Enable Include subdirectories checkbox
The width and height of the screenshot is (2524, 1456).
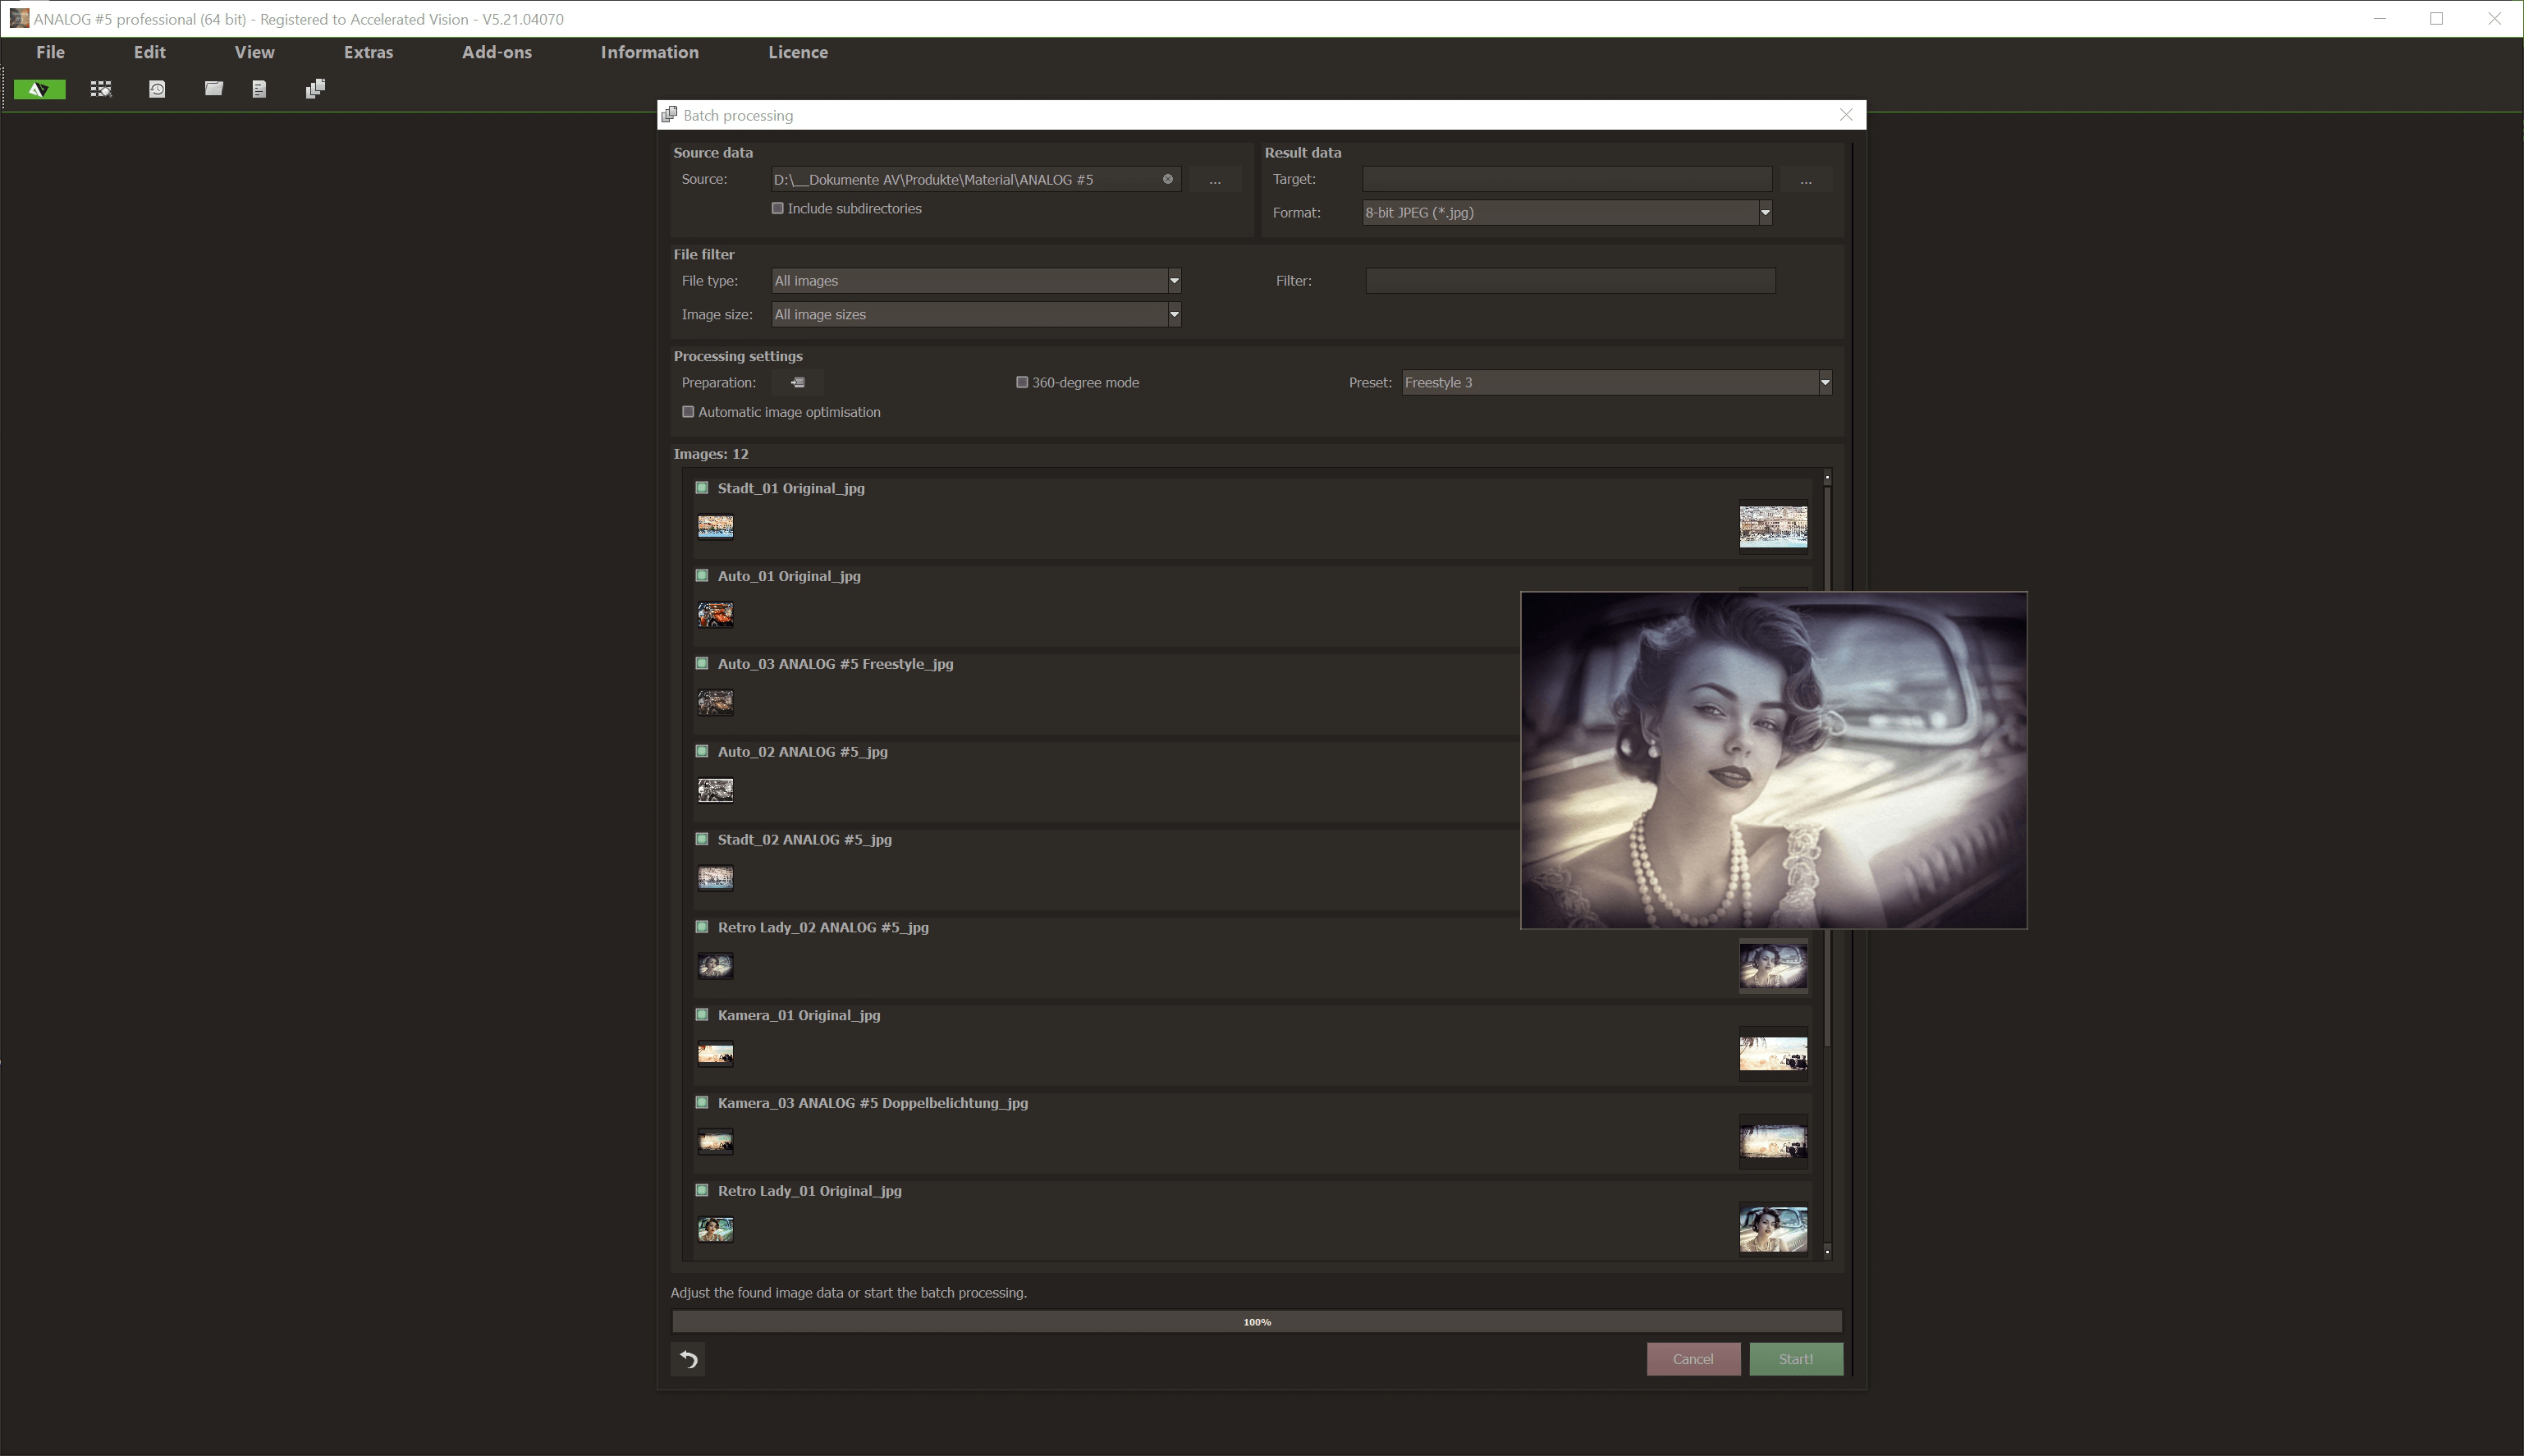pos(777,208)
